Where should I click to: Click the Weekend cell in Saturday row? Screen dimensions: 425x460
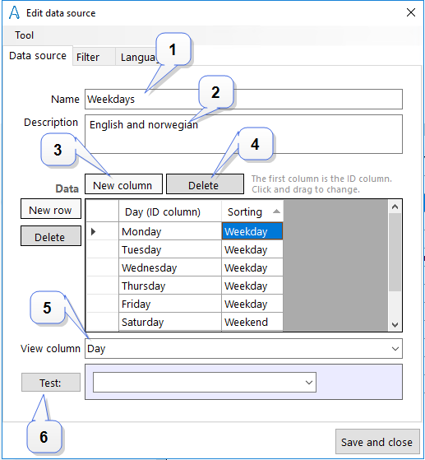pos(252,322)
